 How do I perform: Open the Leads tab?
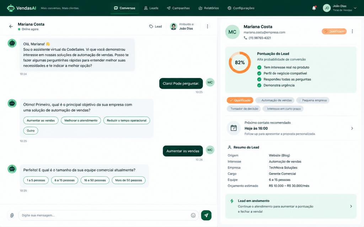pos(151,8)
